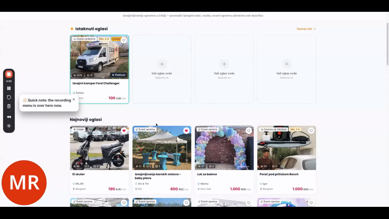Toggle heart on 'Luk za balone' listing

248,130
